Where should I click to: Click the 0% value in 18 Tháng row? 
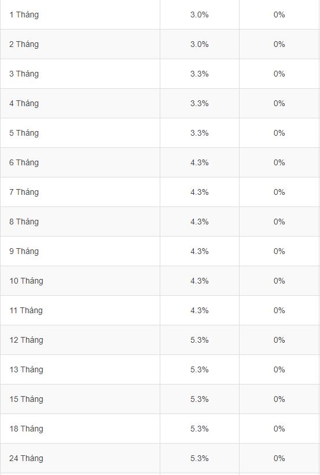click(x=279, y=429)
